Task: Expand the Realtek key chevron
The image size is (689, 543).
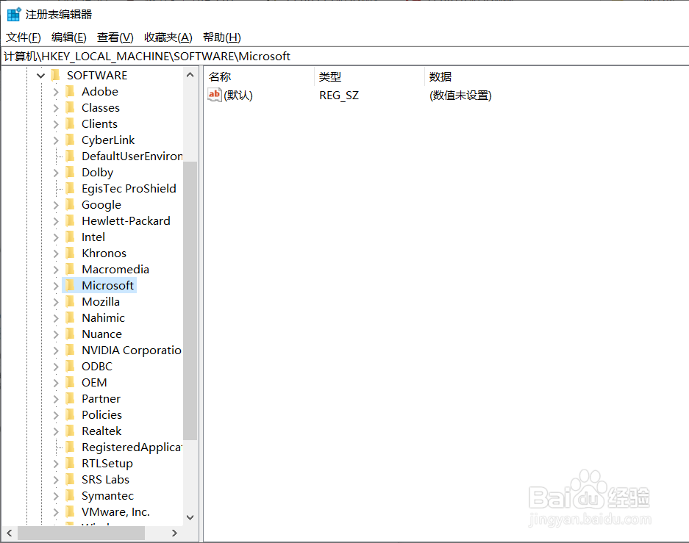Action: click(x=56, y=431)
